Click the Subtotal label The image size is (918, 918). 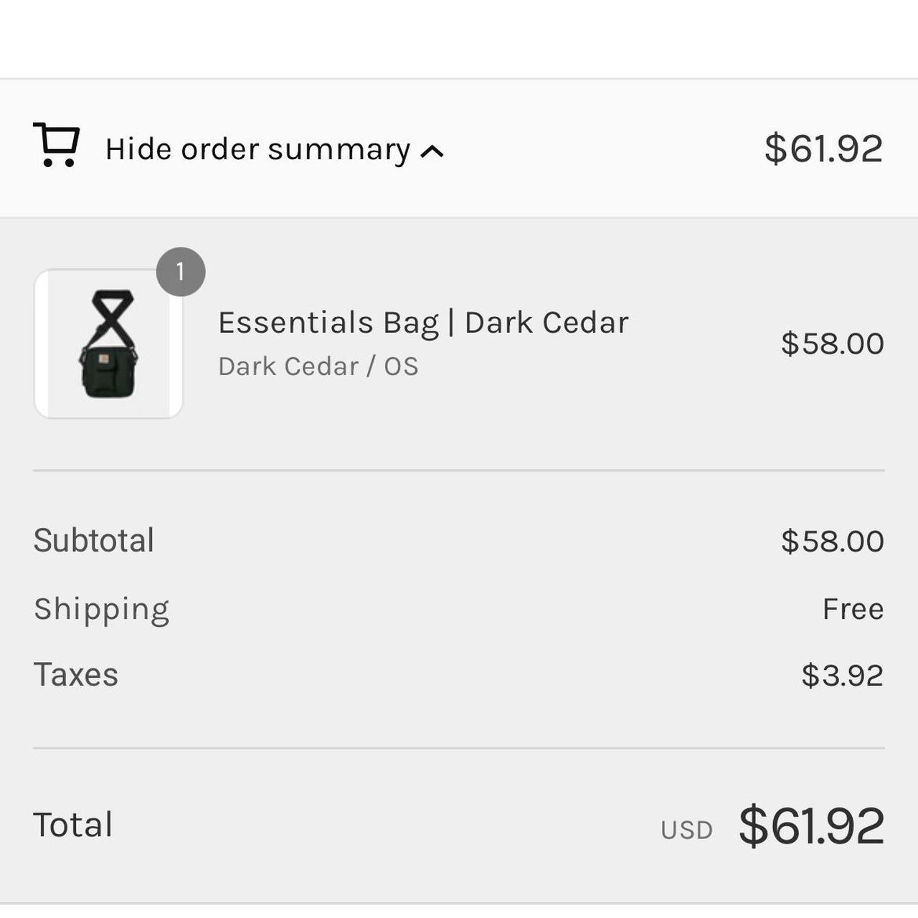(94, 540)
